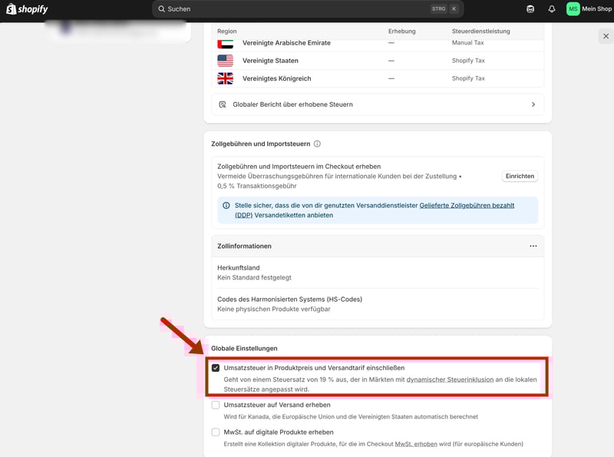Click the info icon beside Zollgebühren und Importsteuern

click(317, 144)
